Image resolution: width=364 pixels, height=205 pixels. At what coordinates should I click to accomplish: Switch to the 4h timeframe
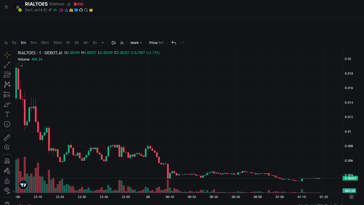(x=86, y=43)
